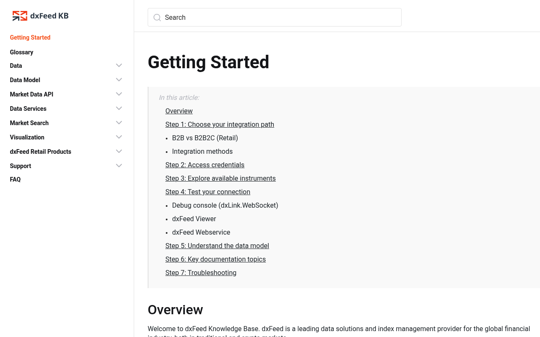540x337 pixels.
Task: Open Step 1: Choose your integration path
Action: 220,124
